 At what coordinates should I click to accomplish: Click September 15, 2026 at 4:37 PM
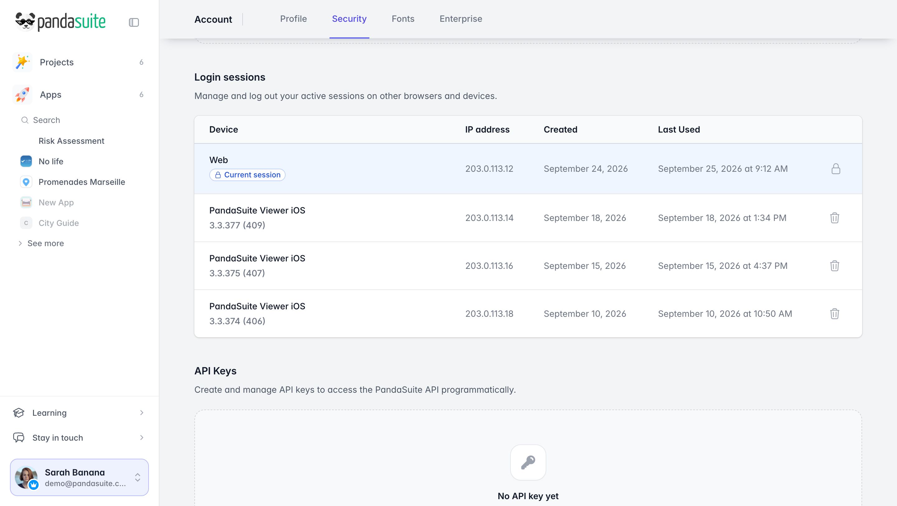click(x=723, y=266)
